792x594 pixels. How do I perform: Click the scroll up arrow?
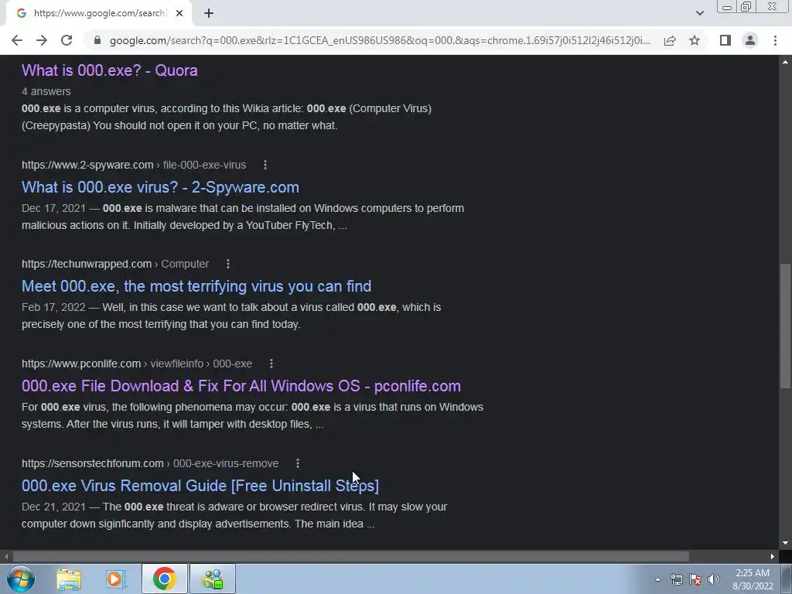coord(785,62)
